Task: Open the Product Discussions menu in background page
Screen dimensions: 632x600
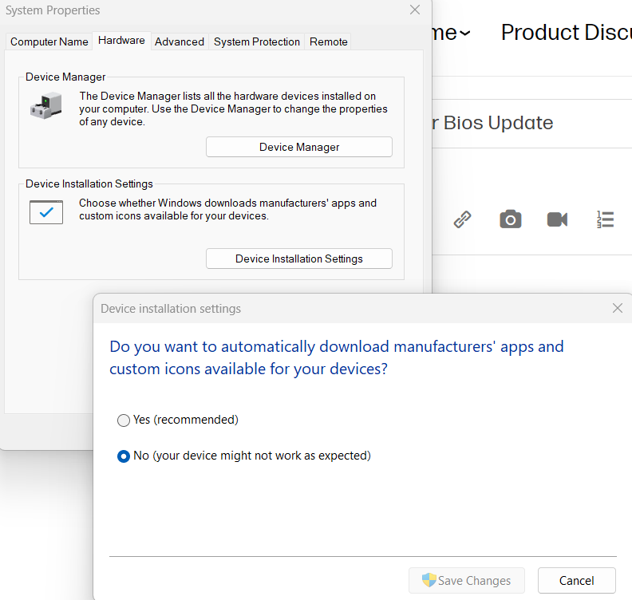Action: tap(567, 32)
